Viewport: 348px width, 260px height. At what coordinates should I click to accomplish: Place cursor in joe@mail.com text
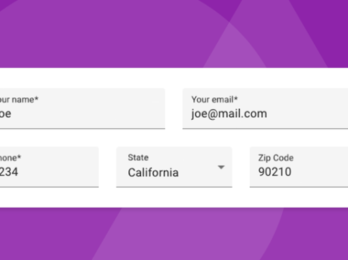[x=229, y=114]
